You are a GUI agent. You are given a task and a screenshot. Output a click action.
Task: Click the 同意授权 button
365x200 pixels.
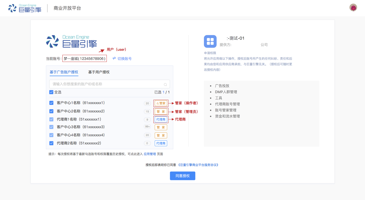183,176
